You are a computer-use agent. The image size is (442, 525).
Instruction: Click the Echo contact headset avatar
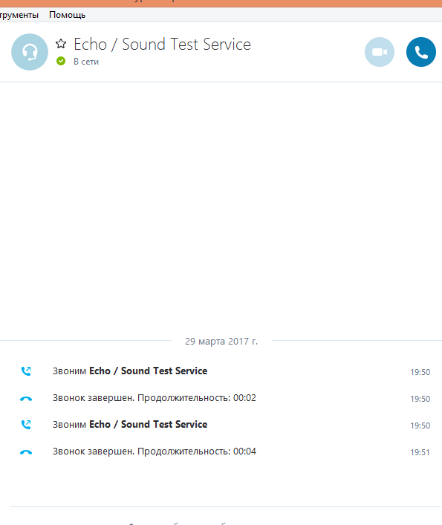point(30,52)
